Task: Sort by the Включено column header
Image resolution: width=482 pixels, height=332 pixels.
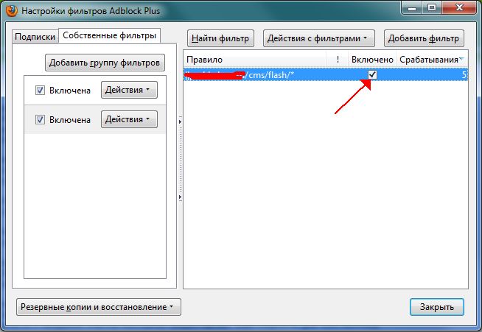Action: pyautogui.click(x=372, y=60)
